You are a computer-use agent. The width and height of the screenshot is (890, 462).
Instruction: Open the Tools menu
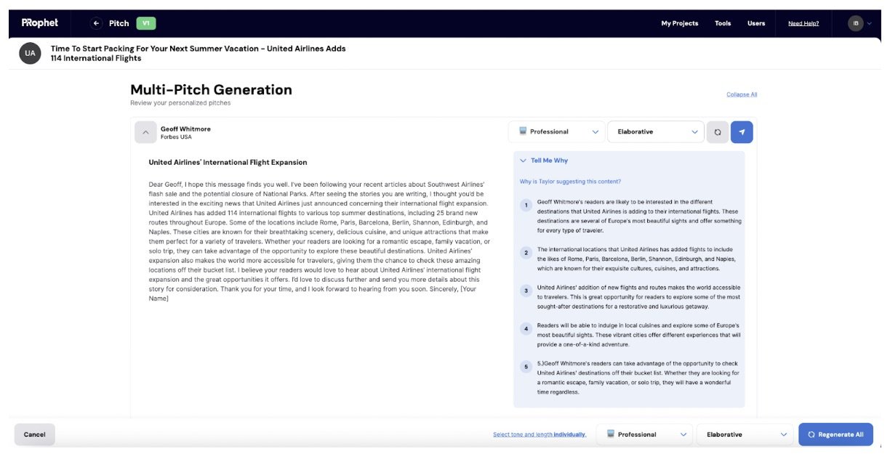(723, 23)
